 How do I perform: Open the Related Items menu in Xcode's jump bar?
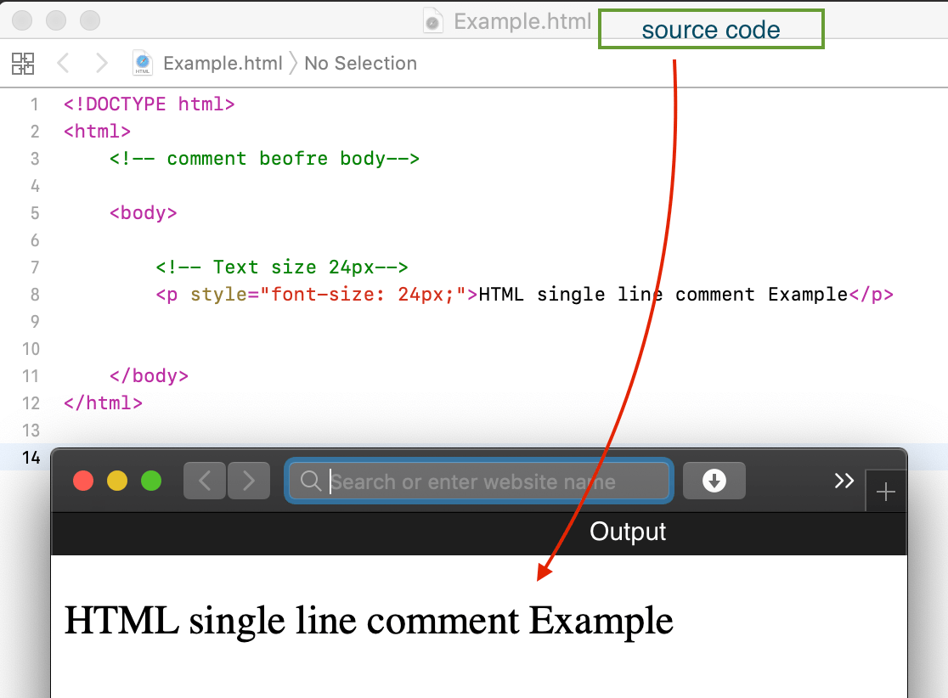tap(24, 63)
